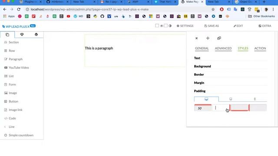The height and width of the screenshot is (156, 278).
Task: Toggle the first checkbox in top toolbar
Action: pyautogui.click(x=157, y=26)
